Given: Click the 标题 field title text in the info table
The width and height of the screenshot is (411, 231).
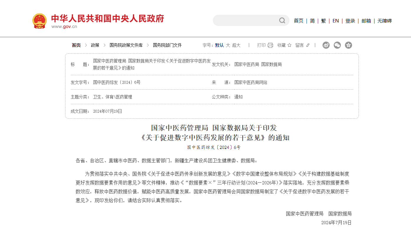Looking at the screenshot, I should tap(152, 64).
